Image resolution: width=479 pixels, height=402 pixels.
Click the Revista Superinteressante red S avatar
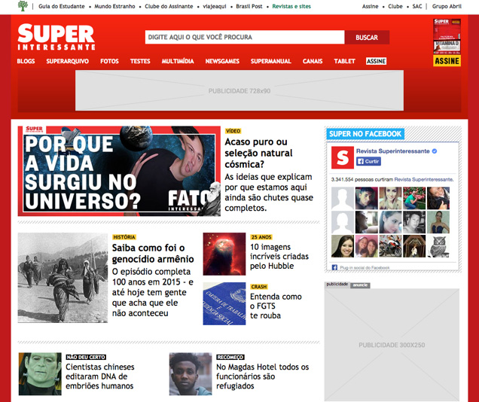click(343, 157)
